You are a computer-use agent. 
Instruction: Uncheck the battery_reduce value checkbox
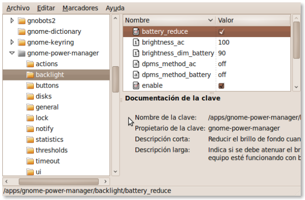(x=221, y=32)
